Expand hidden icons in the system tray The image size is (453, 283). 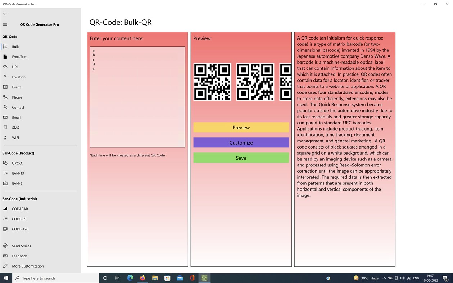(384, 278)
